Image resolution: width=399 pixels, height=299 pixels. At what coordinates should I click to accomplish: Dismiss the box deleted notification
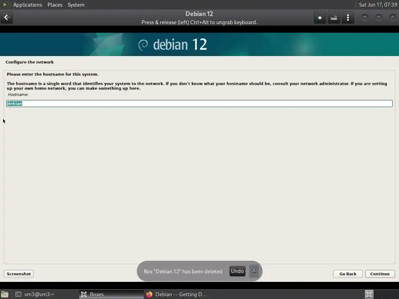pos(254,271)
